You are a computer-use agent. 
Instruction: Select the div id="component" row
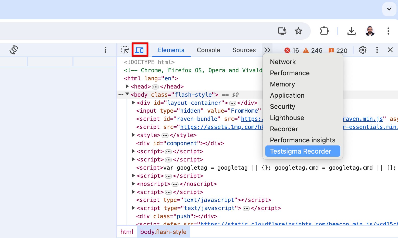180,143
